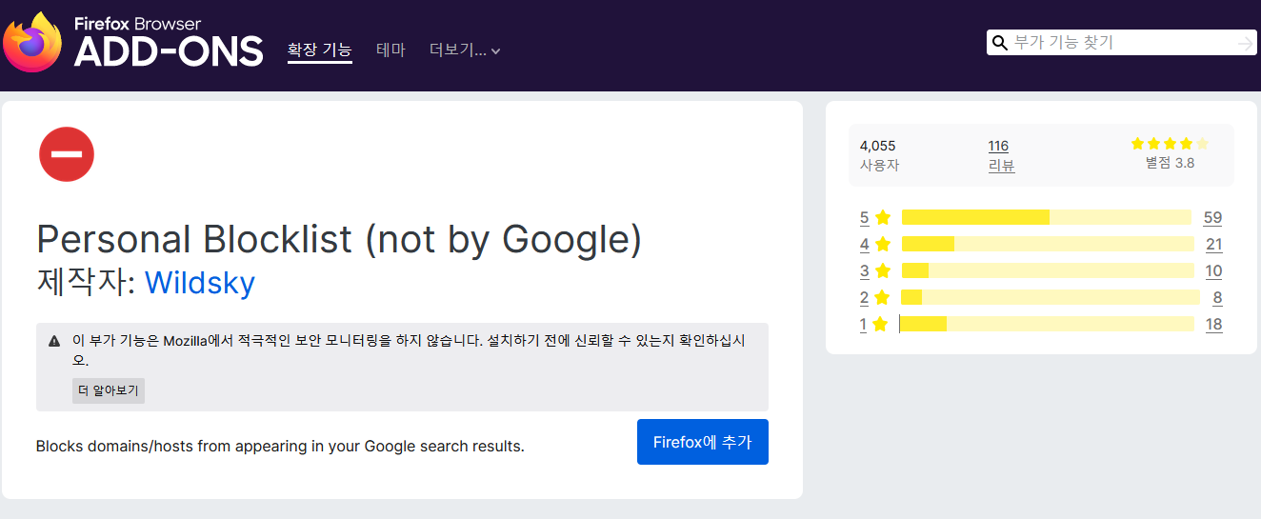Open the 테마 tab
Image resolution: width=1261 pixels, height=519 pixels.
pos(390,50)
